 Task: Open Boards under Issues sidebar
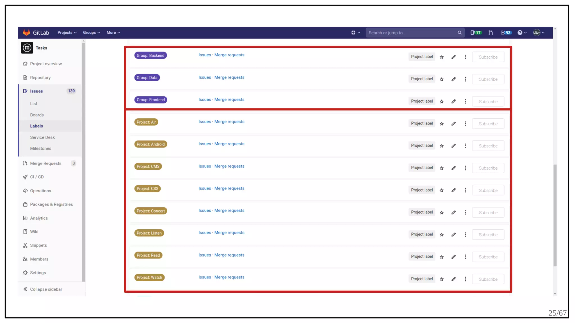[37, 115]
